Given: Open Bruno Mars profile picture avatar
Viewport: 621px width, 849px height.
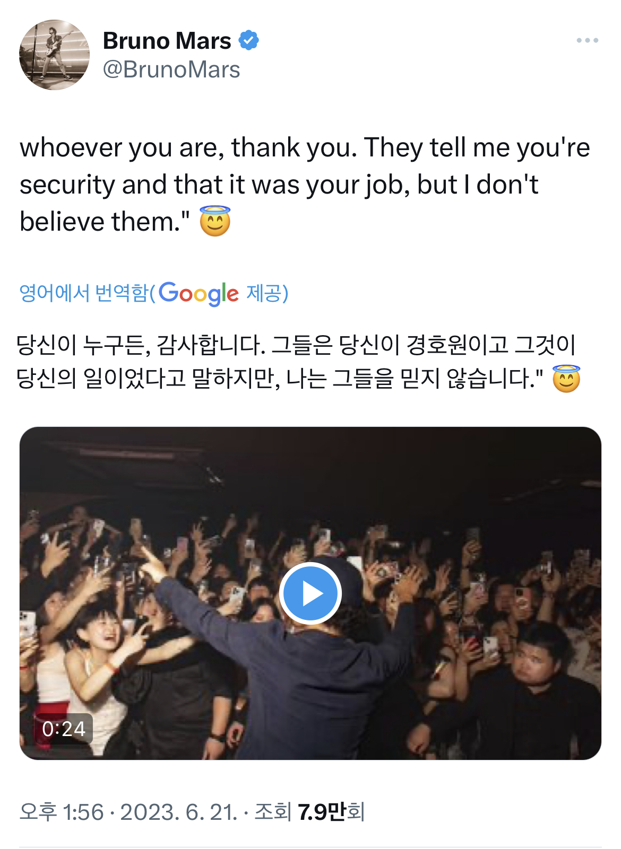Looking at the screenshot, I should click(x=54, y=55).
